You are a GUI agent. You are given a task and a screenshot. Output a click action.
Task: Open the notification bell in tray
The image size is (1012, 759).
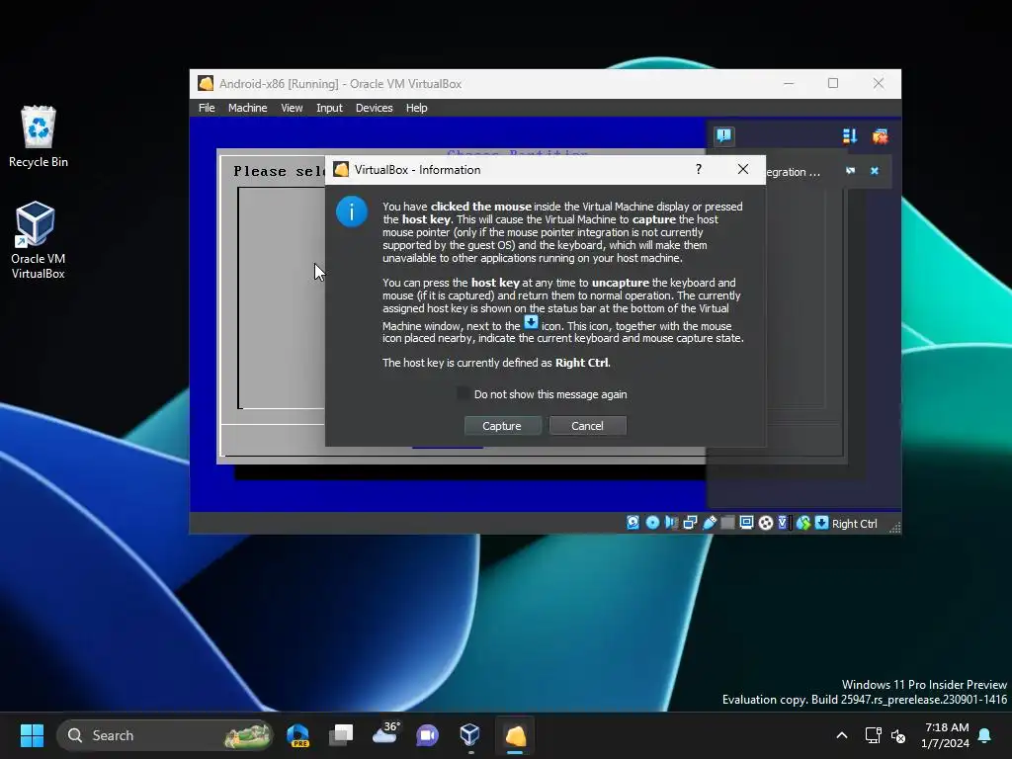[985, 735]
